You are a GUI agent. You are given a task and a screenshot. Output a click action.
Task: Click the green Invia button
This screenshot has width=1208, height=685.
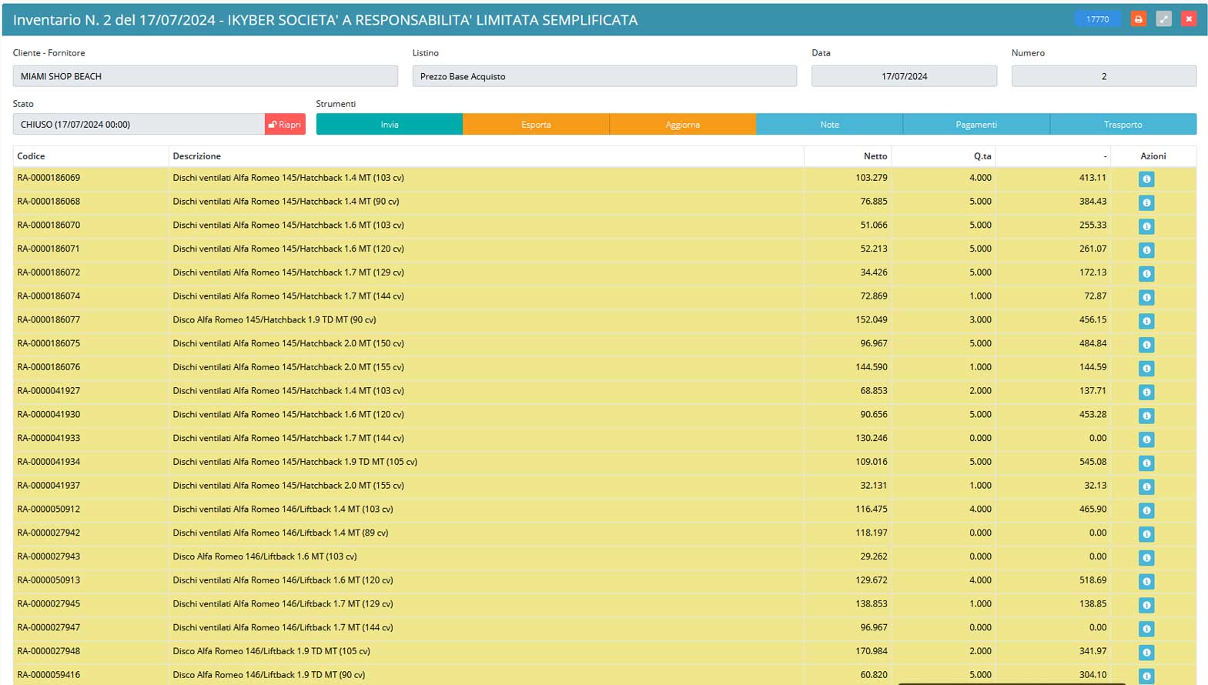click(x=390, y=124)
